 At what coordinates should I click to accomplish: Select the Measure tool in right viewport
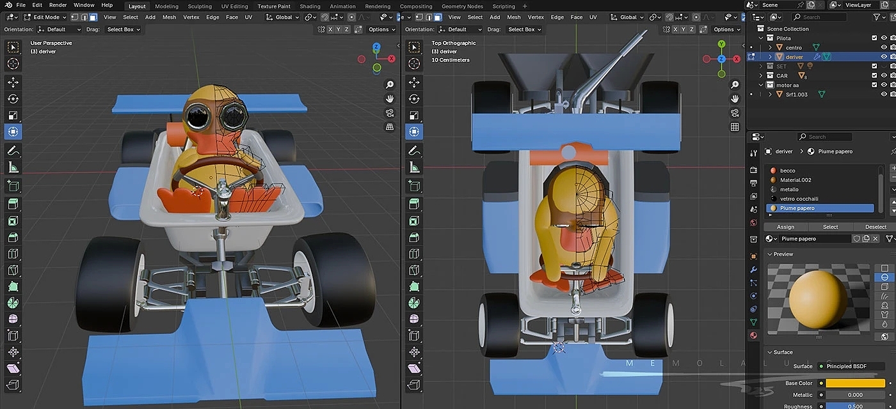point(414,167)
